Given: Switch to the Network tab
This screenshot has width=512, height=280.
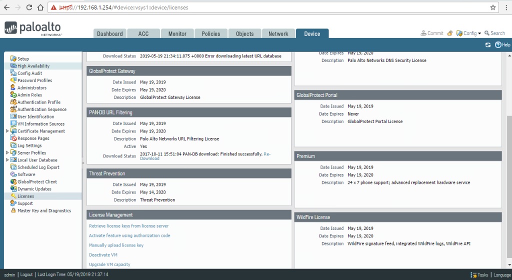Looking at the screenshot, I should 278,33.
